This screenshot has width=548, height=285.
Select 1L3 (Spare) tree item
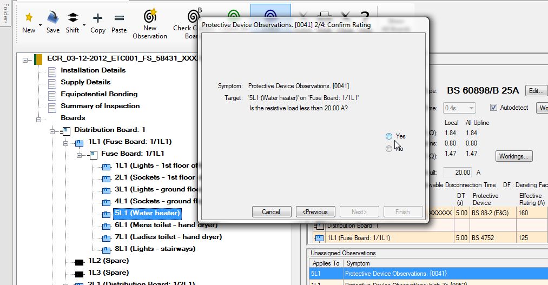pos(108,273)
